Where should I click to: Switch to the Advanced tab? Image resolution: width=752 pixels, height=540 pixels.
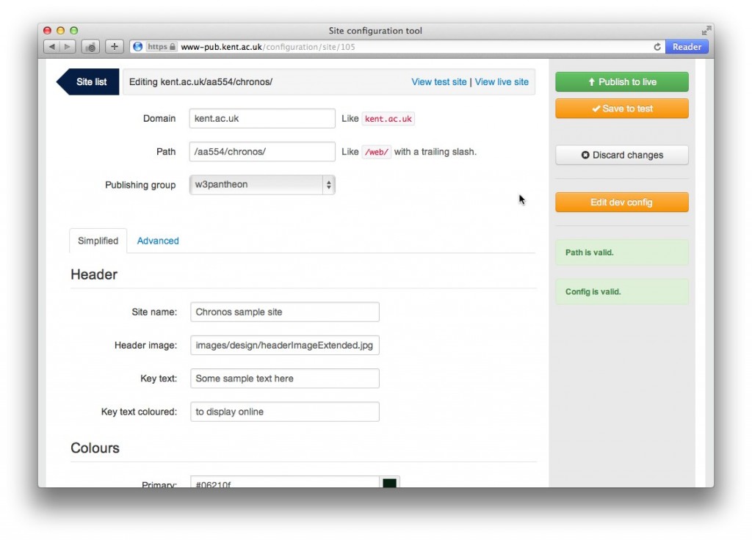coord(158,241)
